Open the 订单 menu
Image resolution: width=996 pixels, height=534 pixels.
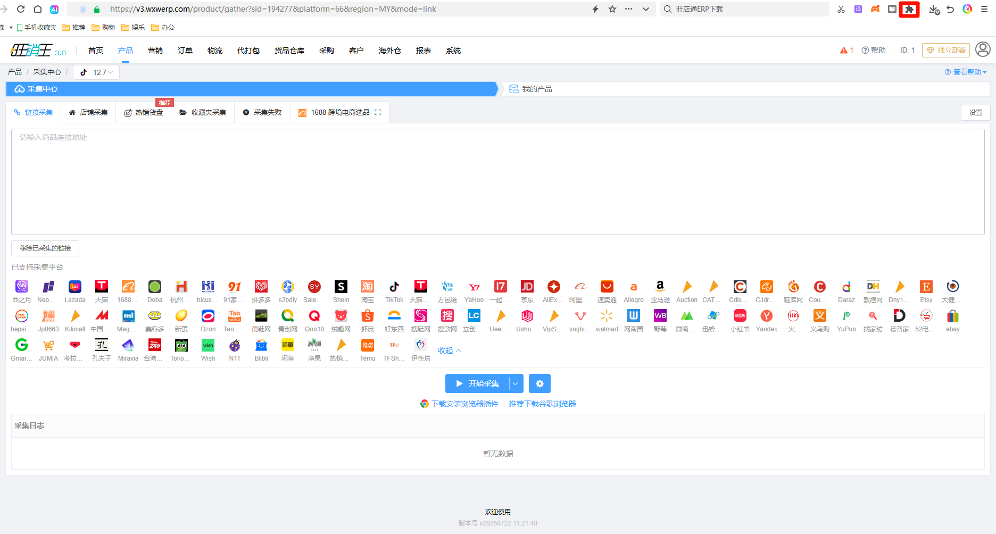point(185,51)
